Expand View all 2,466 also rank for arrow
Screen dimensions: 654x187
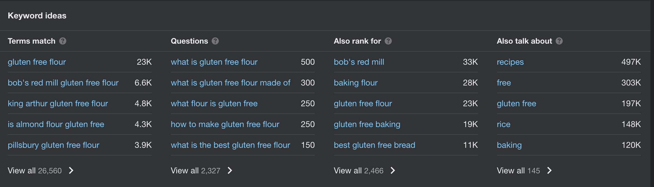tap(393, 170)
